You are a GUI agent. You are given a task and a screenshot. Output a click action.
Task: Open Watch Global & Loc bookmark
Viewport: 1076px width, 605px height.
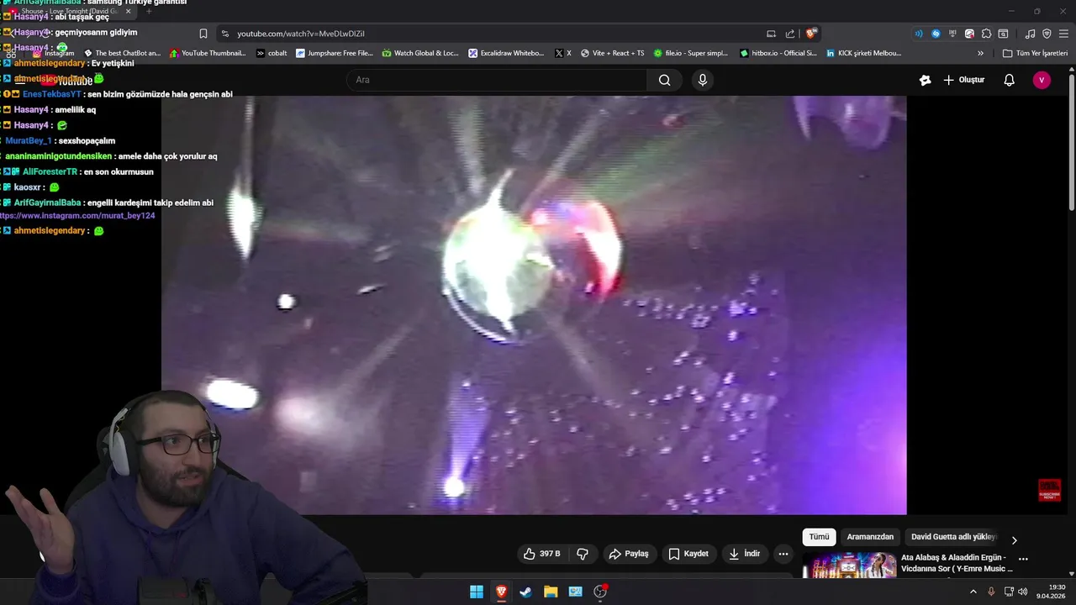pos(420,53)
